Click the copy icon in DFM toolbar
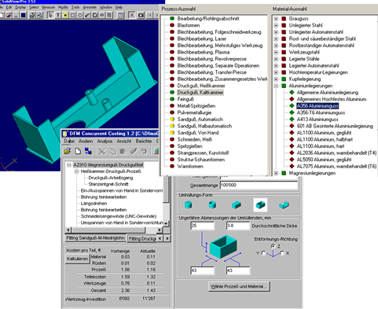This screenshot has height=309, width=378. tap(112, 151)
